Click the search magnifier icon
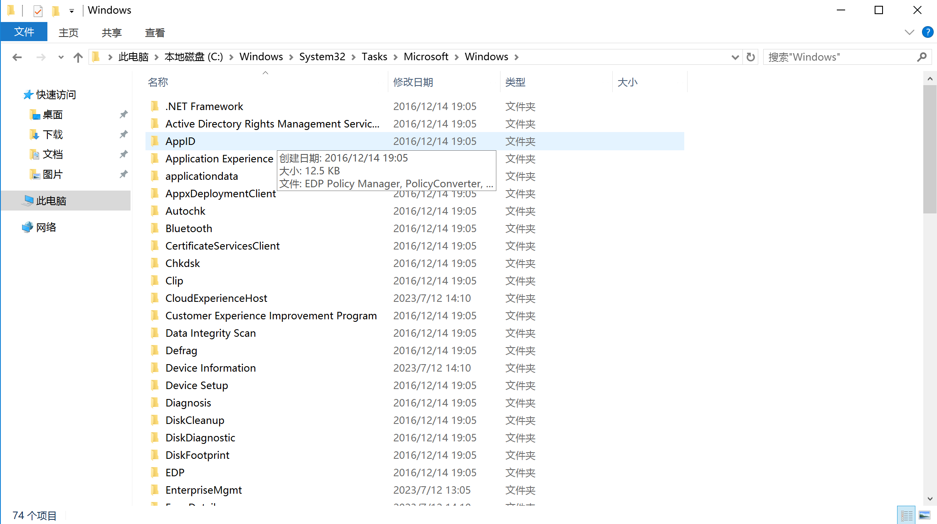 pos(922,57)
